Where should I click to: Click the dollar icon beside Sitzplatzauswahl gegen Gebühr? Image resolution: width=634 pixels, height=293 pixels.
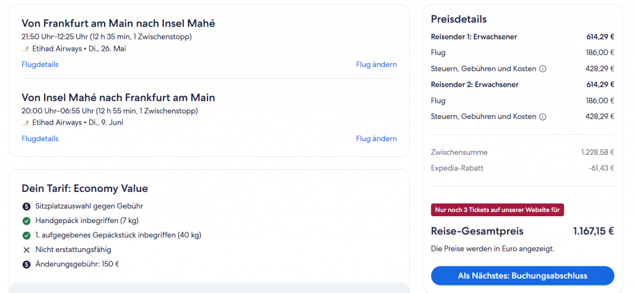(x=26, y=206)
